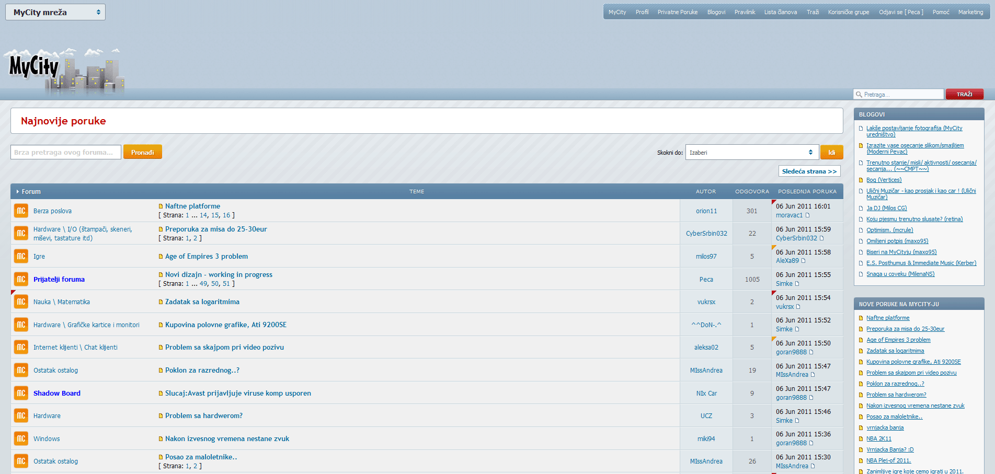
Task: Open author profile orion11
Action: click(x=706, y=211)
